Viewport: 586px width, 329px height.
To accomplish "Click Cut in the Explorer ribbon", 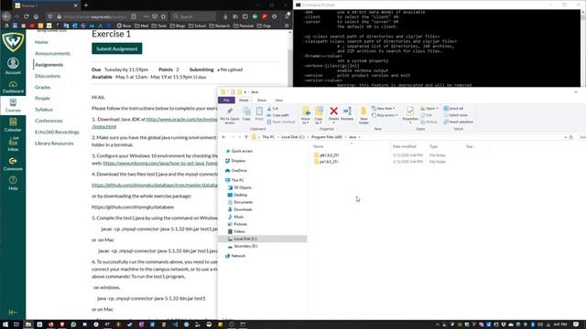I will (x=273, y=108).
